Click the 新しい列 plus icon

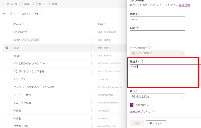(x=4, y=4)
